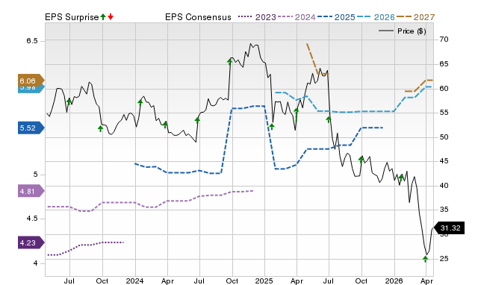Image resolution: width=478 pixels, height=285 pixels.
Task: Click the EPS surprise arrow just after the 2026 gridline
Action: 401,178
